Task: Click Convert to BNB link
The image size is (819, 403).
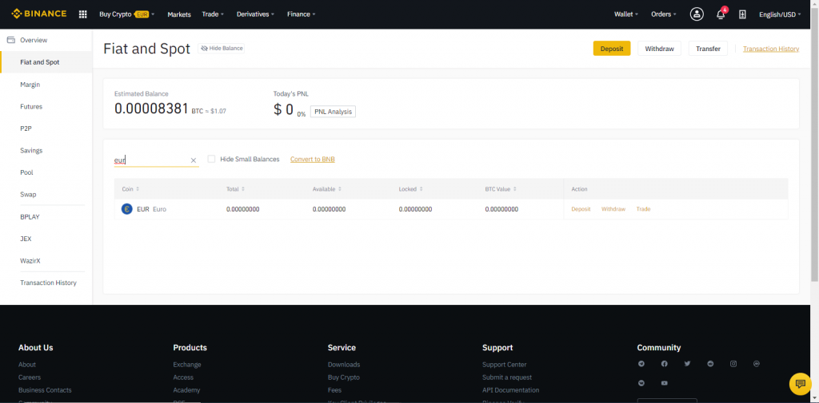Action: [313, 159]
